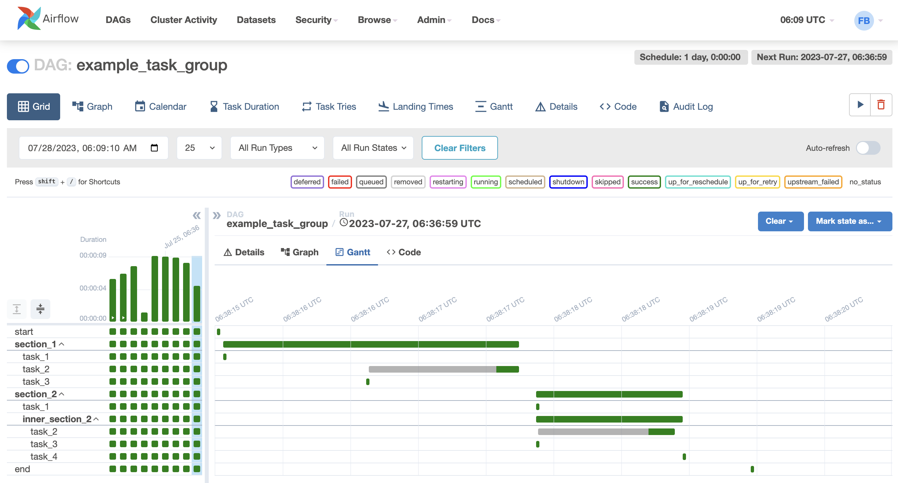Toggle the DAG enable/disable switch

point(18,65)
